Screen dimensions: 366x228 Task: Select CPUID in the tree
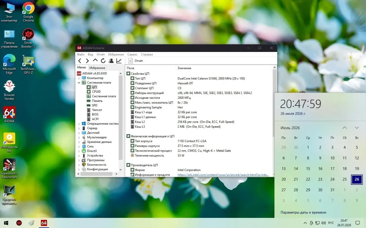[96, 92]
